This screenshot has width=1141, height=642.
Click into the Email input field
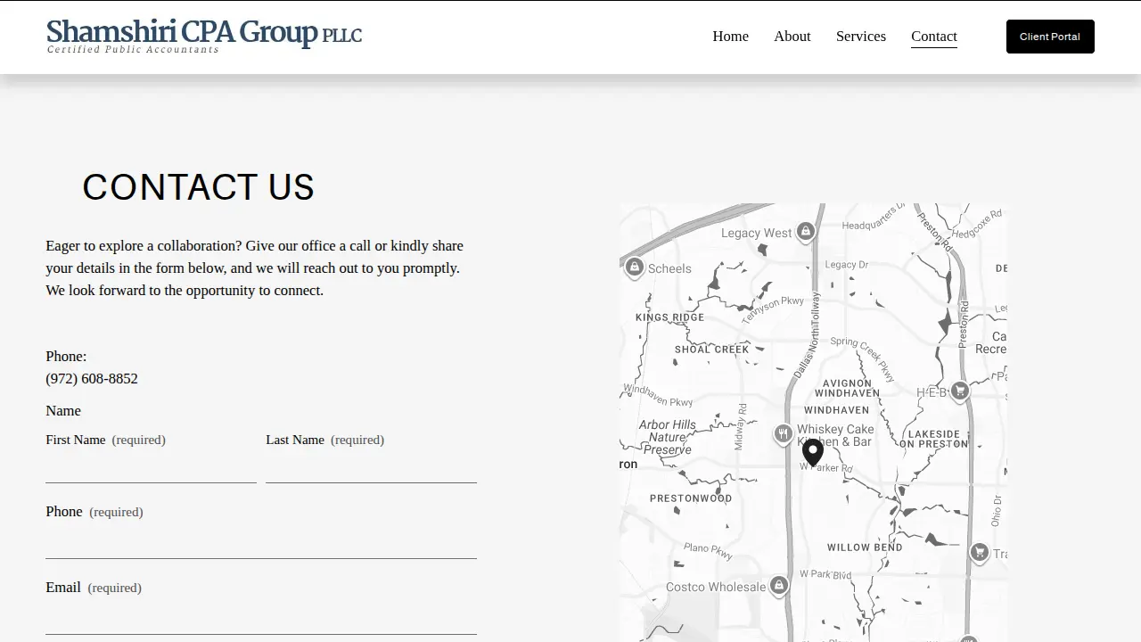[x=261, y=618]
